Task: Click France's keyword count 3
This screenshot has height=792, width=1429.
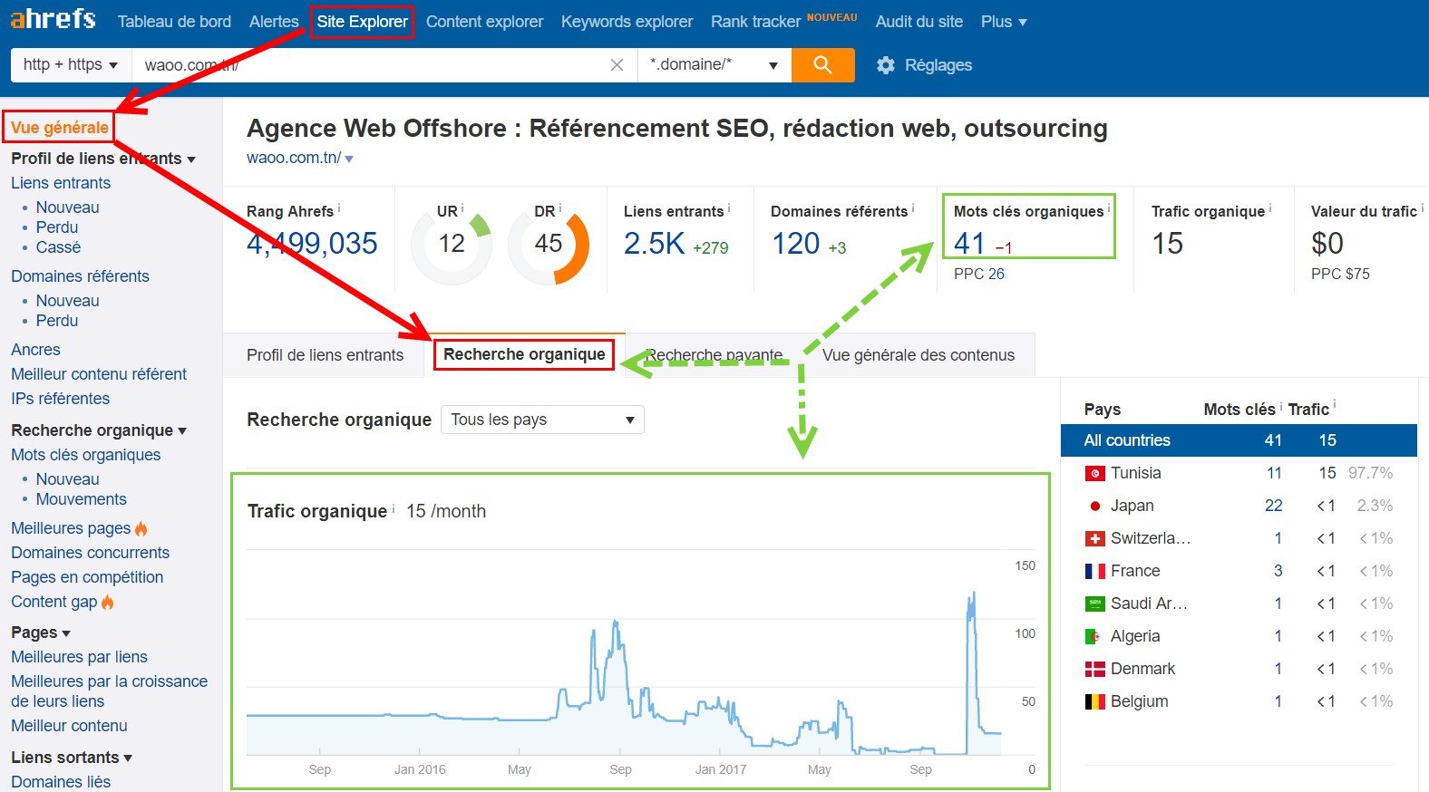Action: click(x=1278, y=571)
